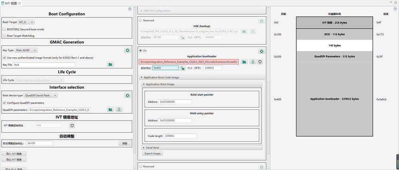Select the Reserved radio above HSE (backup)
This screenshot has width=399, height=170.
point(141,20)
